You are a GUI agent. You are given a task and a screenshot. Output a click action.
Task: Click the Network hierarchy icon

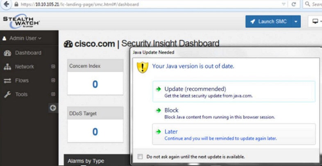click(x=7, y=67)
